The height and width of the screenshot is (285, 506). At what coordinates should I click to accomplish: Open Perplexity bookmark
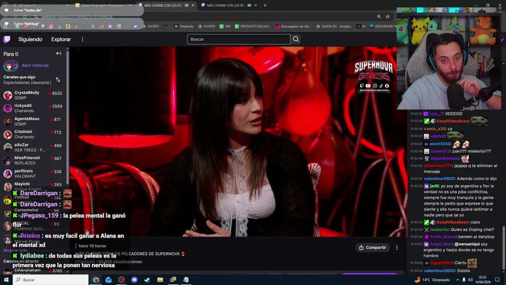(x=184, y=27)
